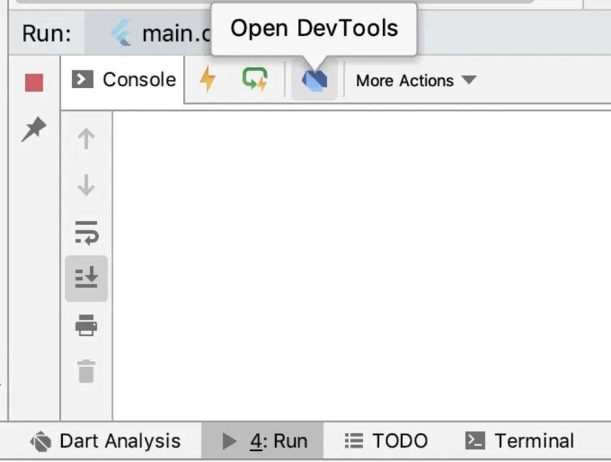Click the Run: panel label
The image size is (611, 462).
[x=47, y=33]
